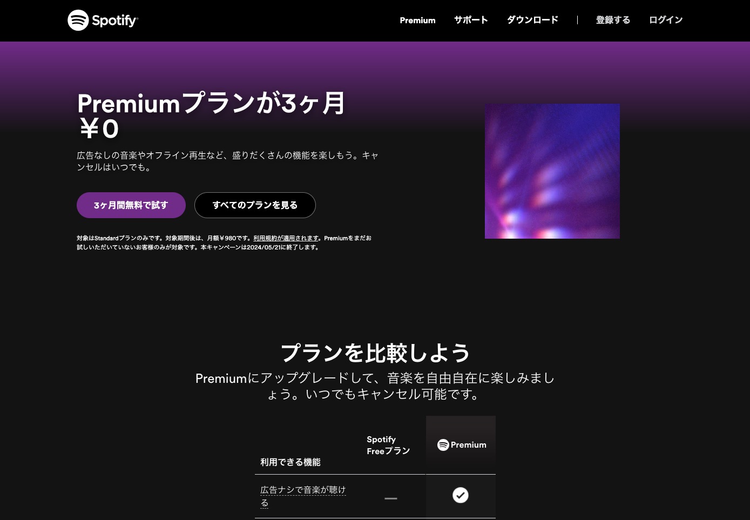
Task: Click 登録する in the top navigation
Action: (x=613, y=19)
